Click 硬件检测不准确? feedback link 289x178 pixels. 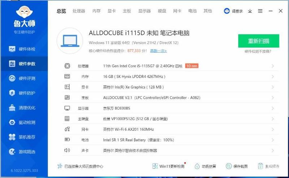click(x=258, y=51)
